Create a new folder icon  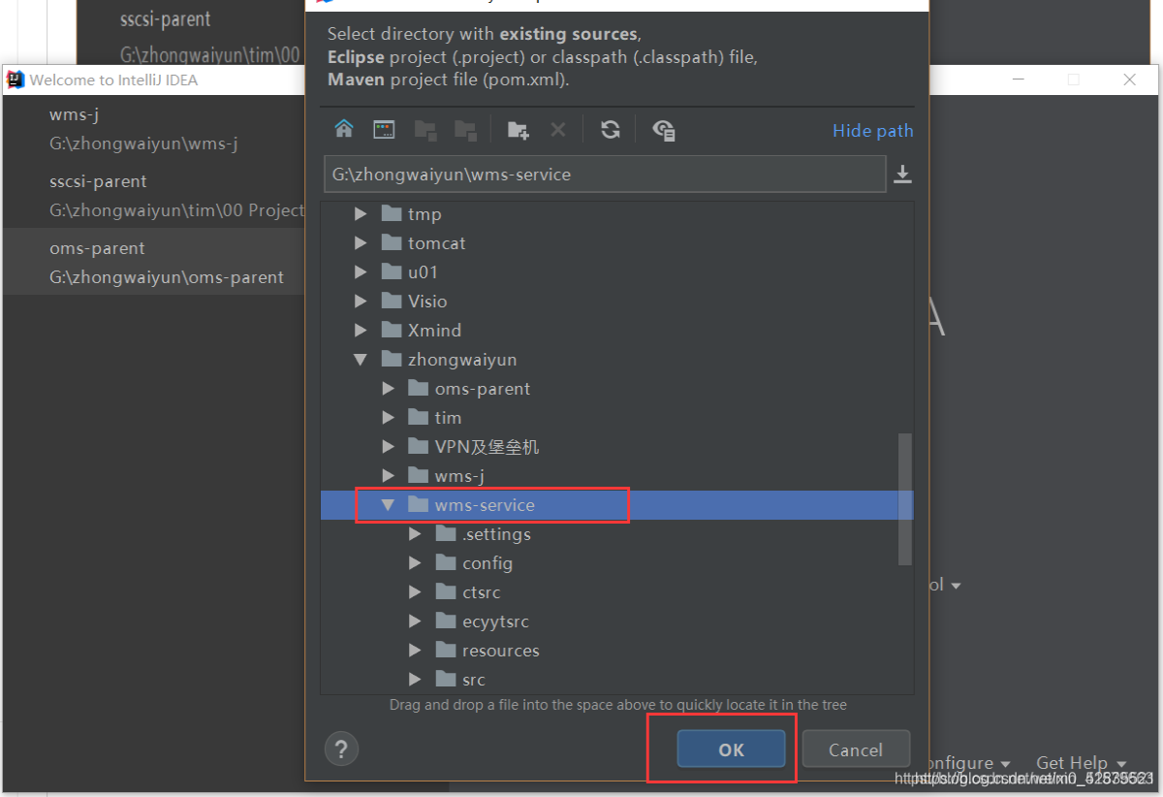pyautogui.click(x=519, y=129)
